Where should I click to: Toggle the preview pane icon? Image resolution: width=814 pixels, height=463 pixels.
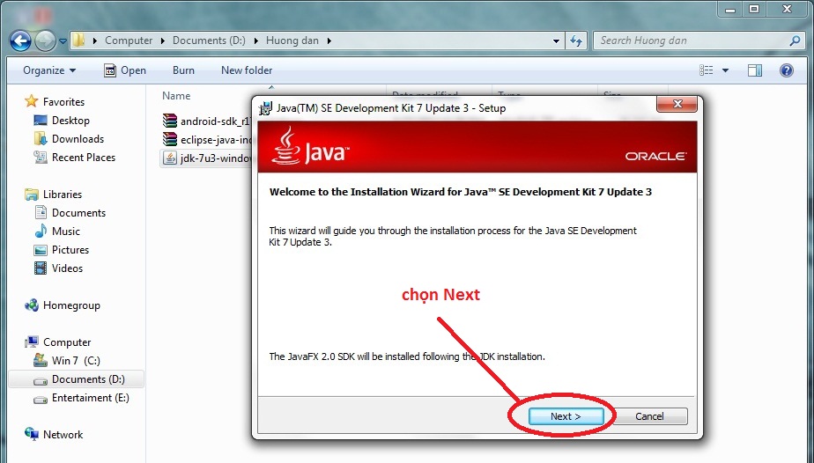point(755,70)
